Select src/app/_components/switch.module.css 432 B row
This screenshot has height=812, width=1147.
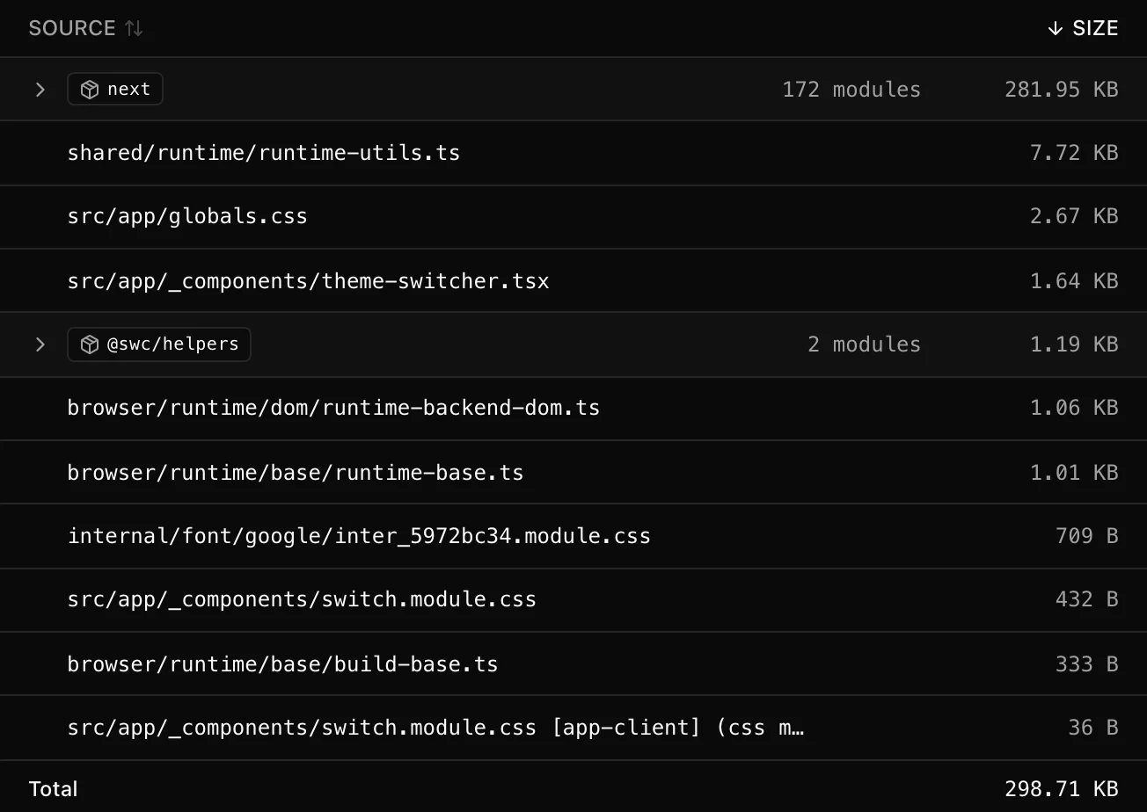[573, 599]
